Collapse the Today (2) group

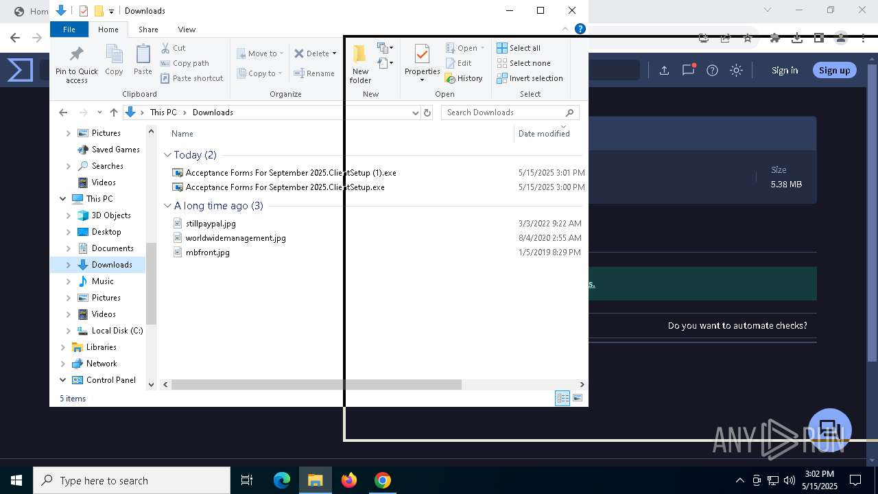click(x=167, y=155)
